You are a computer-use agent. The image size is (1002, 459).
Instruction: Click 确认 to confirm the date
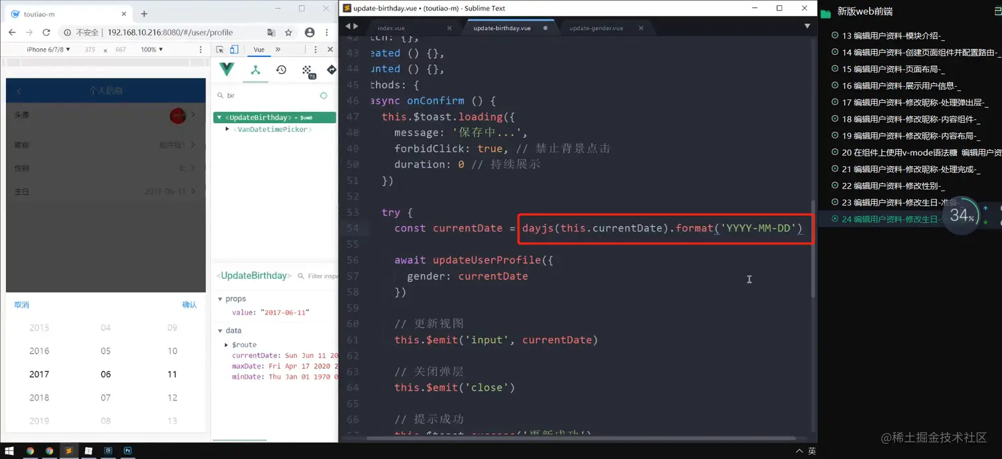pos(190,305)
